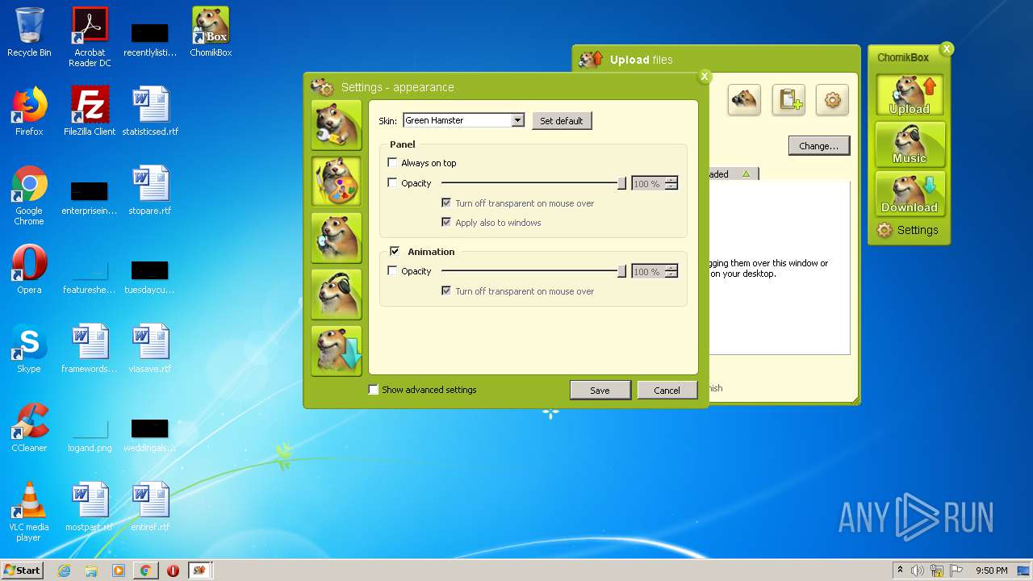Click the Panel opacity 100 % field
The image size is (1033, 581).
[648, 184]
